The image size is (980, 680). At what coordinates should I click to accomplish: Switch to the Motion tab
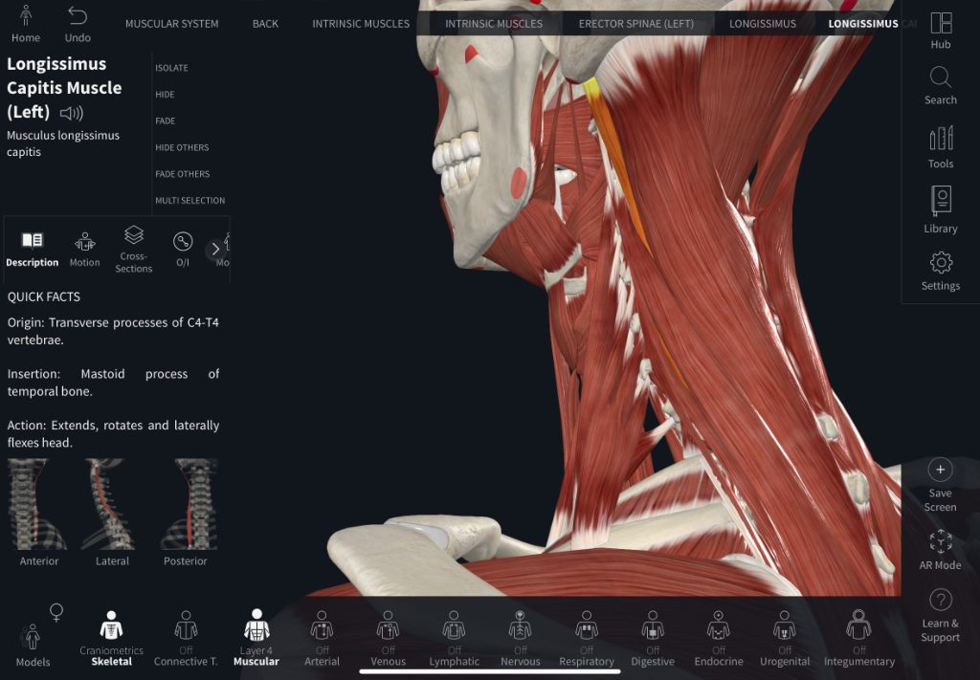(84, 248)
